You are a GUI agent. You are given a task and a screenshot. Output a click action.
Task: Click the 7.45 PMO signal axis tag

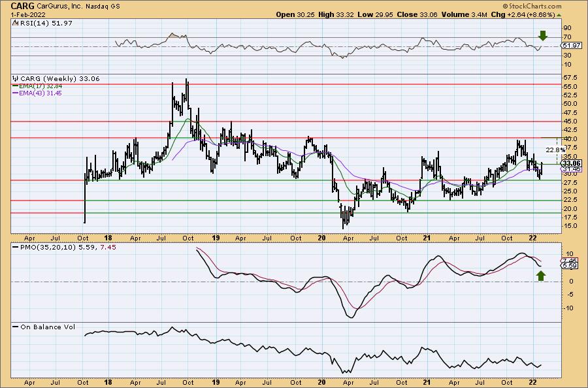[x=570, y=261]
